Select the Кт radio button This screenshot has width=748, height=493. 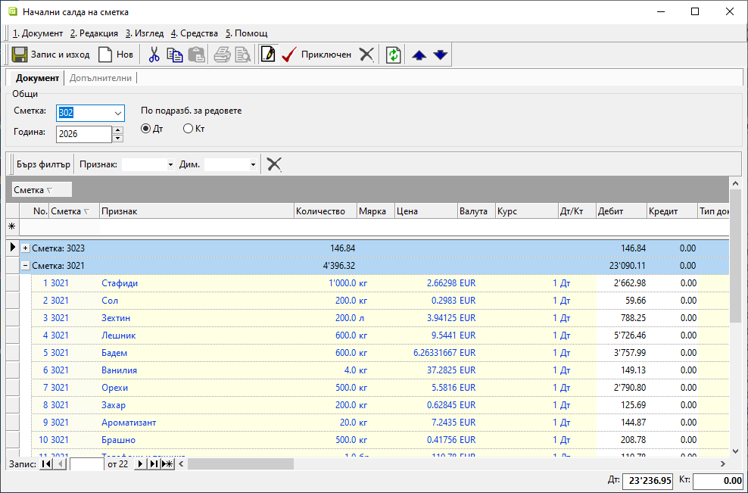pyautogui.click(x=189, y=129)
